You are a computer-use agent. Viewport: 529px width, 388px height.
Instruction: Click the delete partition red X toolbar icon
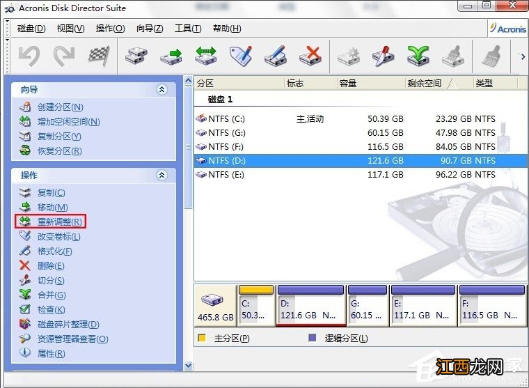pos(310,56)
